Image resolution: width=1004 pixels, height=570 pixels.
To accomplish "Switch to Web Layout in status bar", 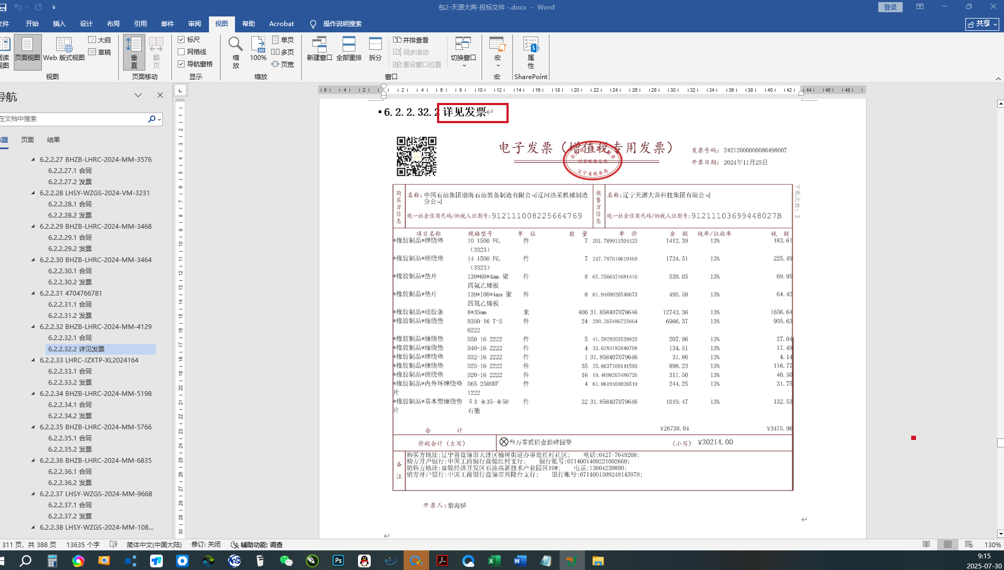I will click(968, 545).
